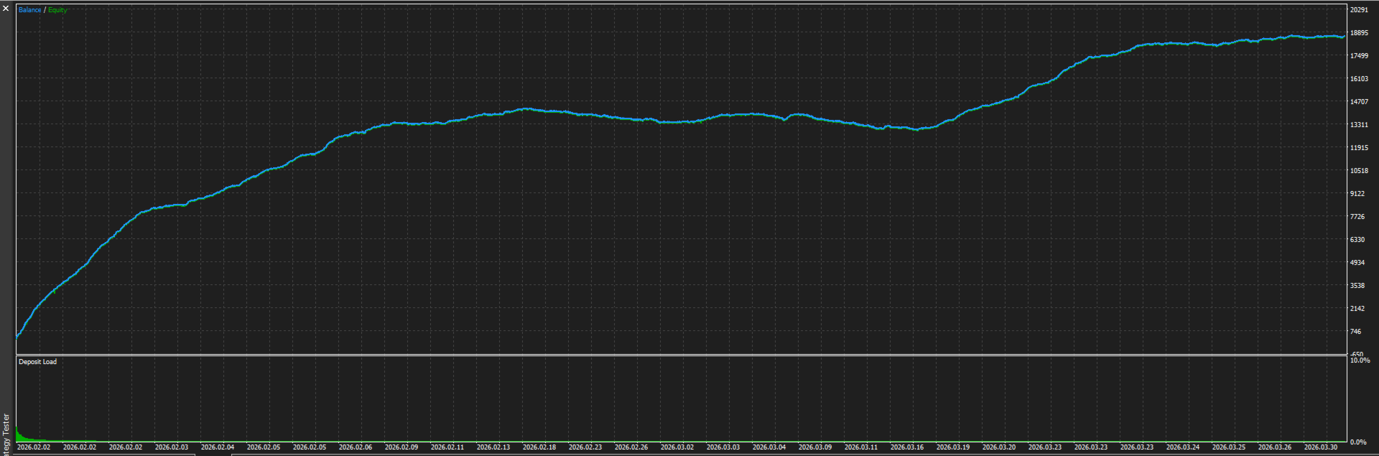Click the 16103 value on the vertical axis
The image size is (1379, 456).
pos(1359,79)
